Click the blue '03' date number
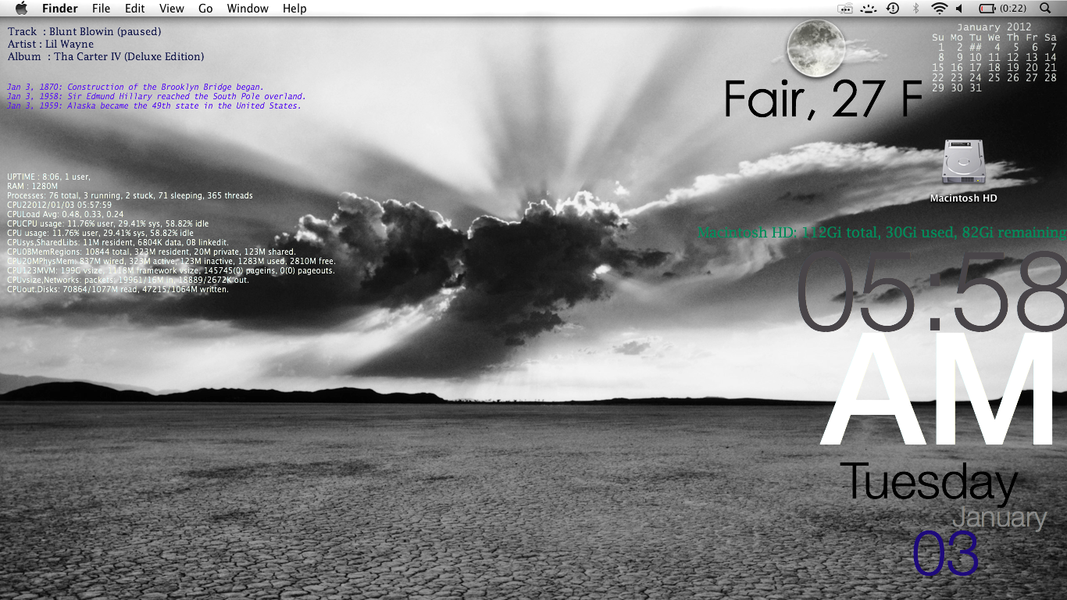The width and height of the screenshot is (1067, 600). [x=945, y=554]
